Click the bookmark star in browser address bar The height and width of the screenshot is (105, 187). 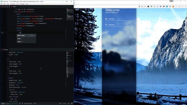click(x=142, y=6)
